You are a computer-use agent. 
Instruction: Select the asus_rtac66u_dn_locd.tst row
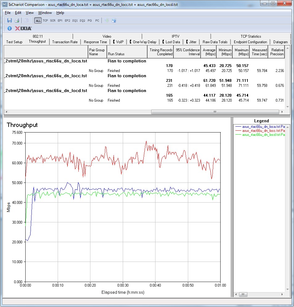tap(144, 91)
